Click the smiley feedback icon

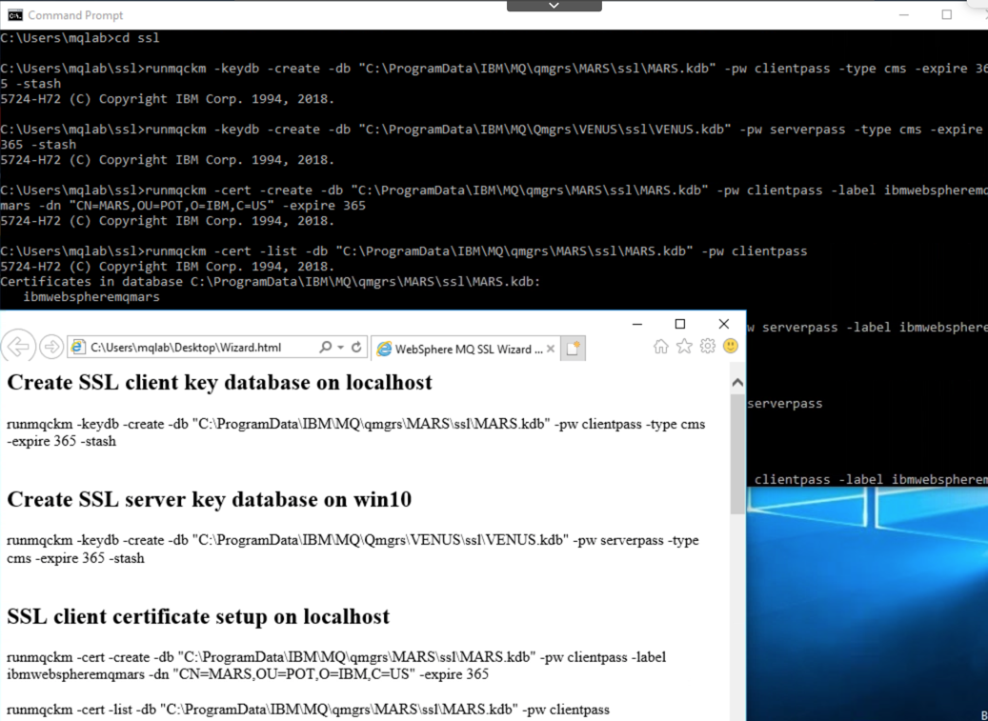731,346
